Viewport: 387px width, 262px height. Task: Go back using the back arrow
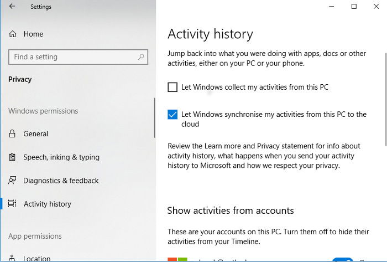point(12,6)
